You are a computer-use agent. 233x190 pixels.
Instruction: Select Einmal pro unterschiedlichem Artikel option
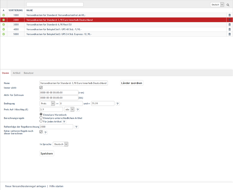pyautogui.click(x=41, y=118)
